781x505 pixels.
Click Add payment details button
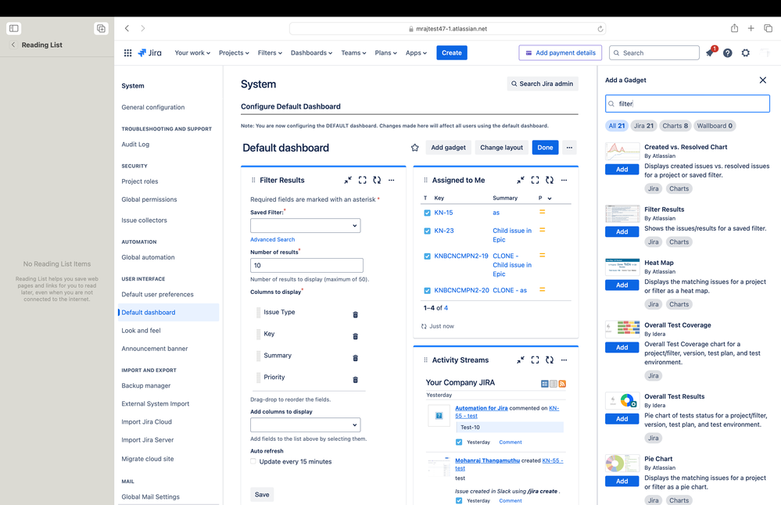tap(561, 53)
